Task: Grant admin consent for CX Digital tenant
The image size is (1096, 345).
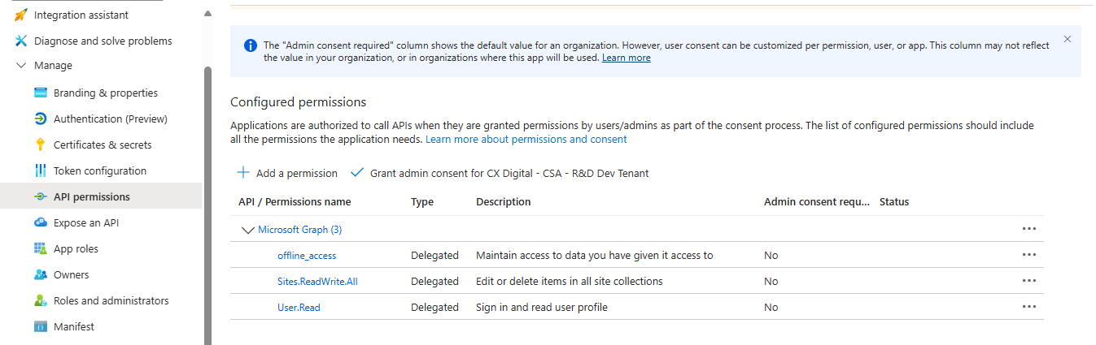Action: pos(499,173)
